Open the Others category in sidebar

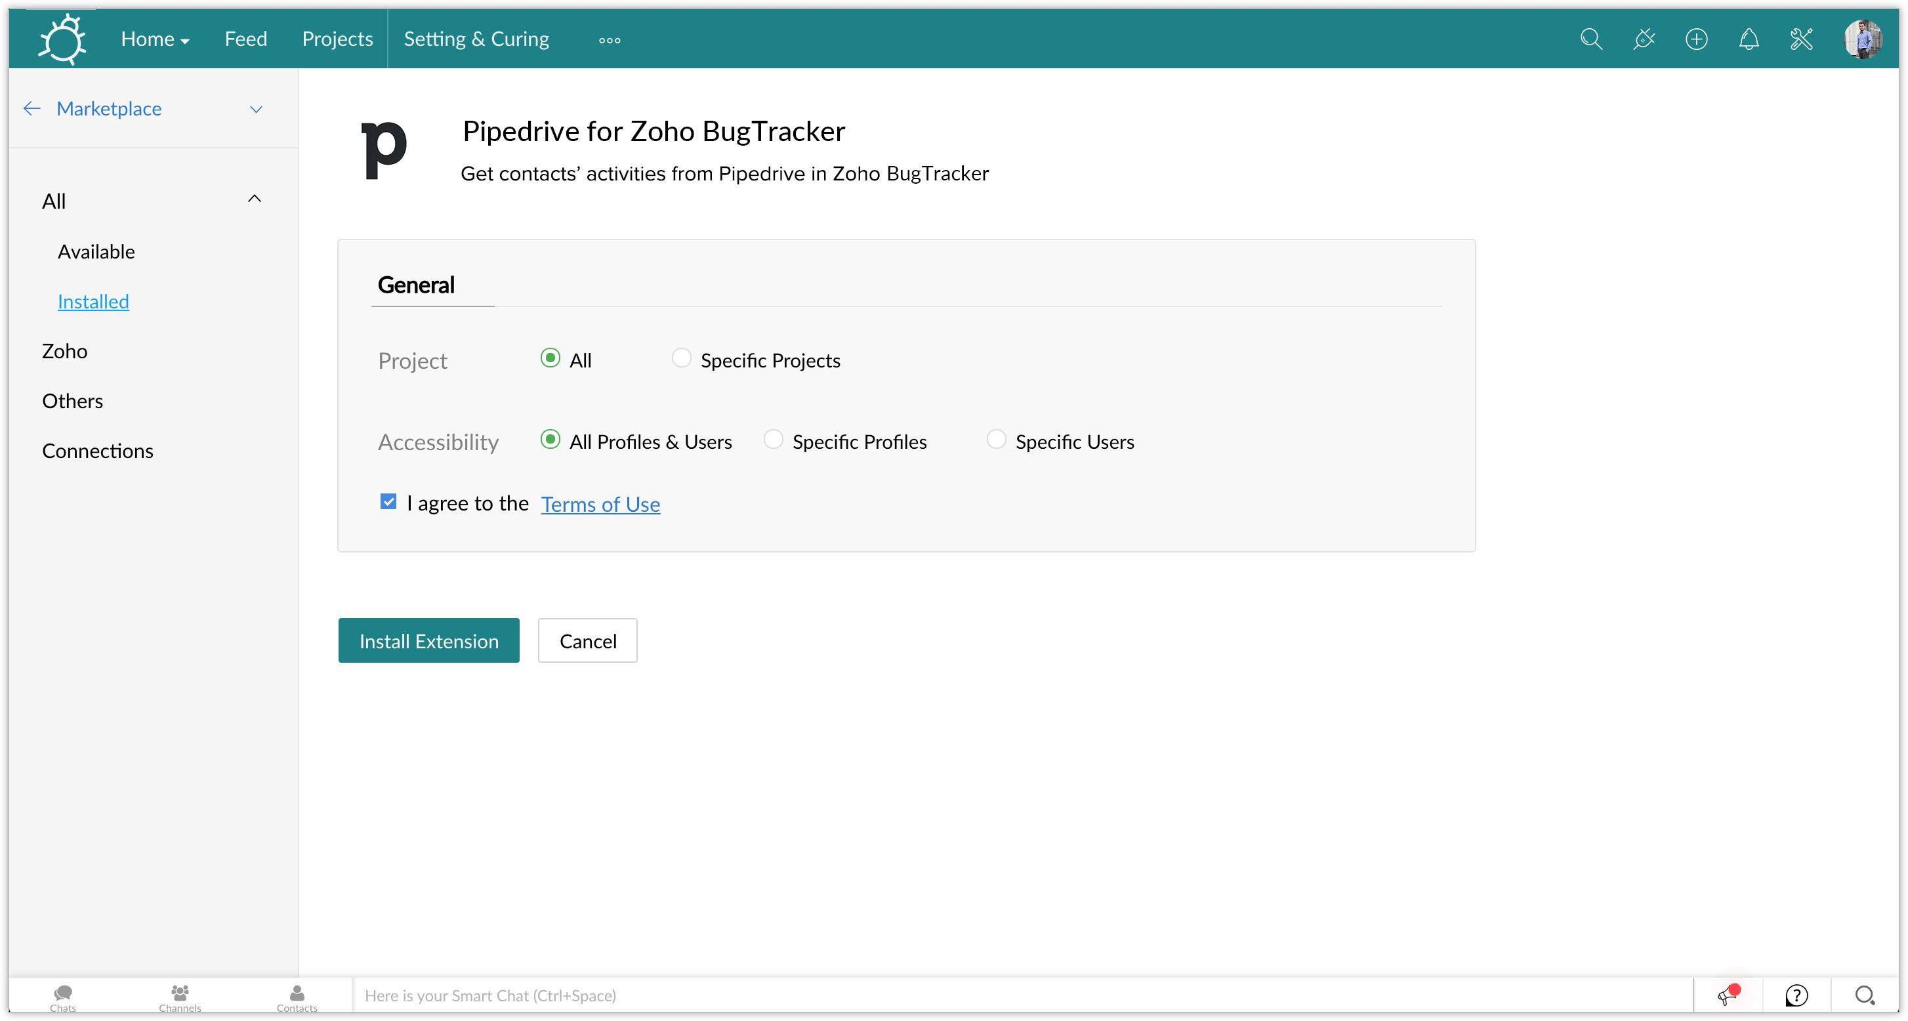(x=73, y=401)
